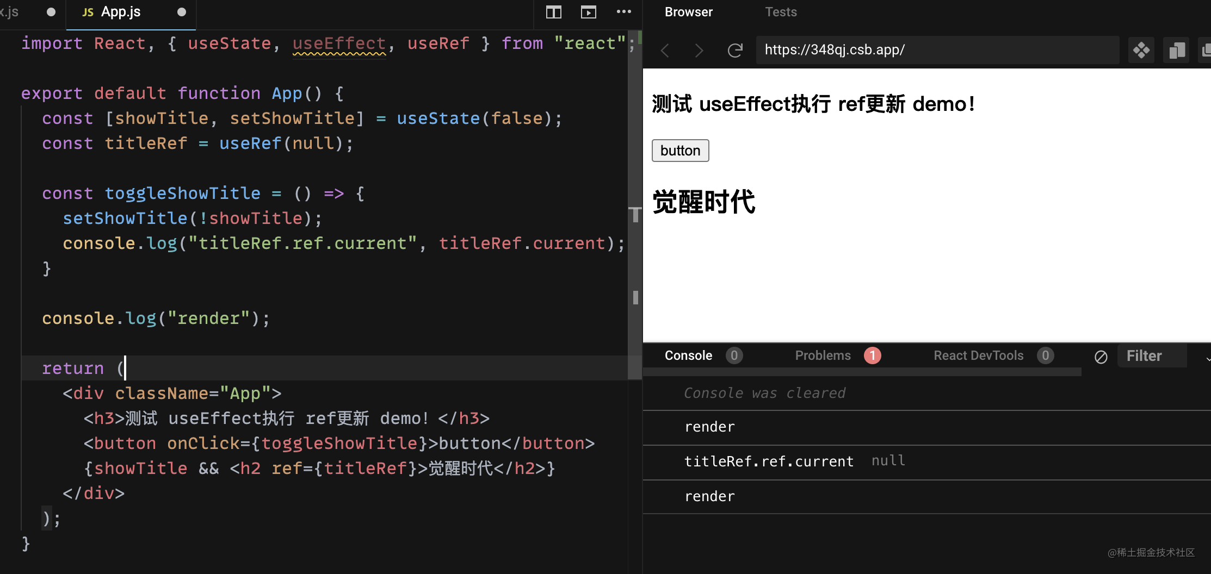This screenshot has width=1211, height=574.
Task: Open the Problems tab
Action: (822, 355)
